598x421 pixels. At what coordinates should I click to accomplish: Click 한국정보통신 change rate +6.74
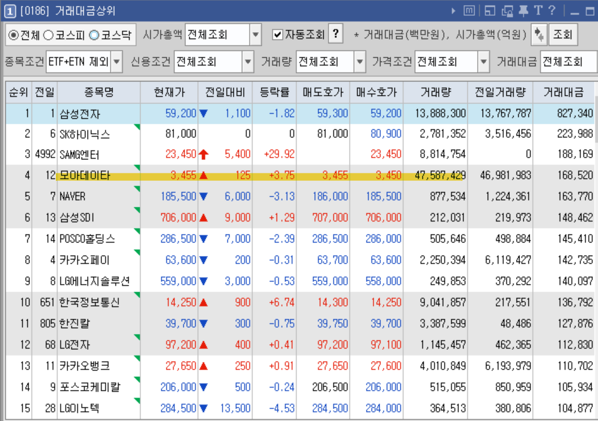pos(281,302)
